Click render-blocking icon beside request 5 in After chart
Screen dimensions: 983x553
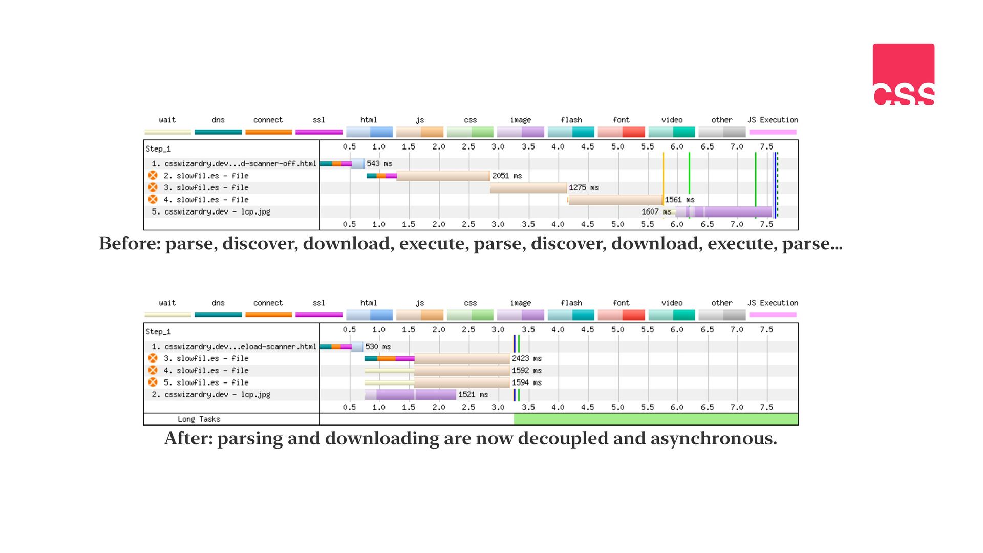point(153,382)
